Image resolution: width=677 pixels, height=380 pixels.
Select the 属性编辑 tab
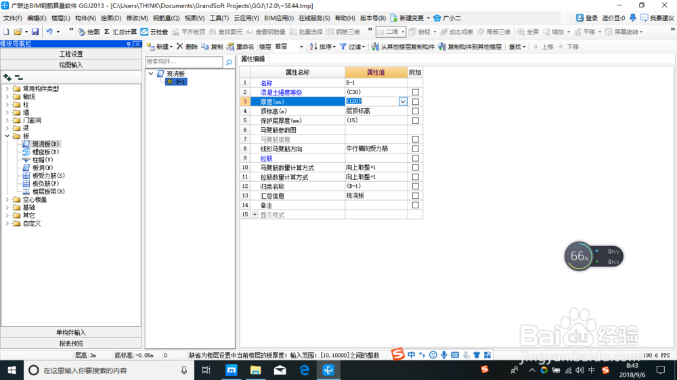[253, 59]
